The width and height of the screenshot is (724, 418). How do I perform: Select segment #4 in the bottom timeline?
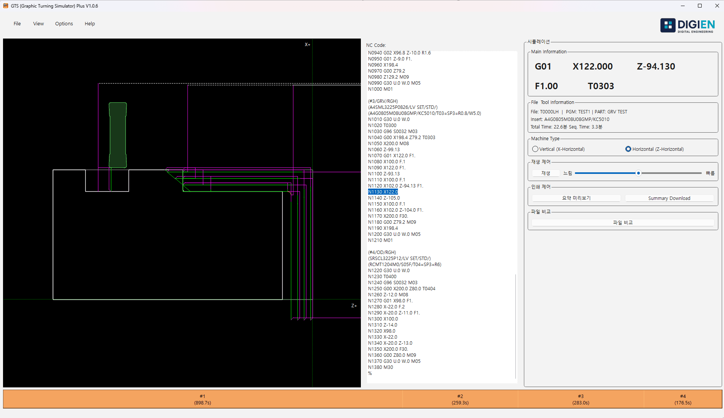coord(682,399)
